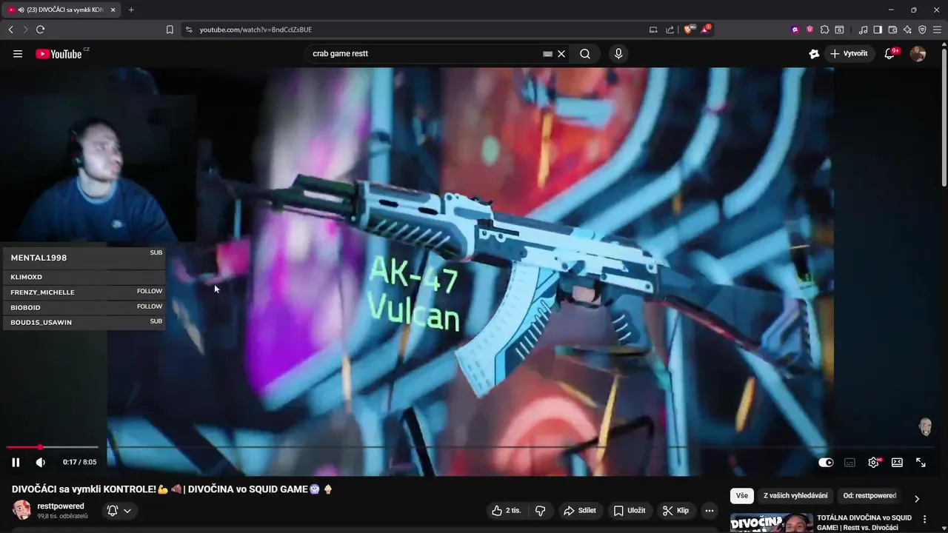Bookmark this page icon

[170, 30]
